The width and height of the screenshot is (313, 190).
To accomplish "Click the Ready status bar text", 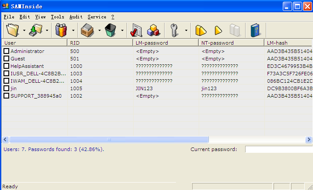I will pos(10,186).
